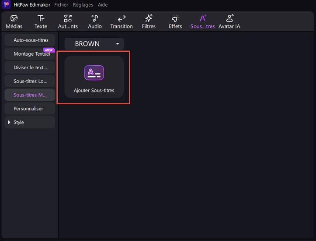
Task: Select Montage Textuel in sidebar
Action: (x=30, y=54)
